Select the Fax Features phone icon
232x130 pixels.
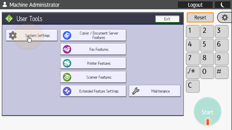click(x=67, y=49)
